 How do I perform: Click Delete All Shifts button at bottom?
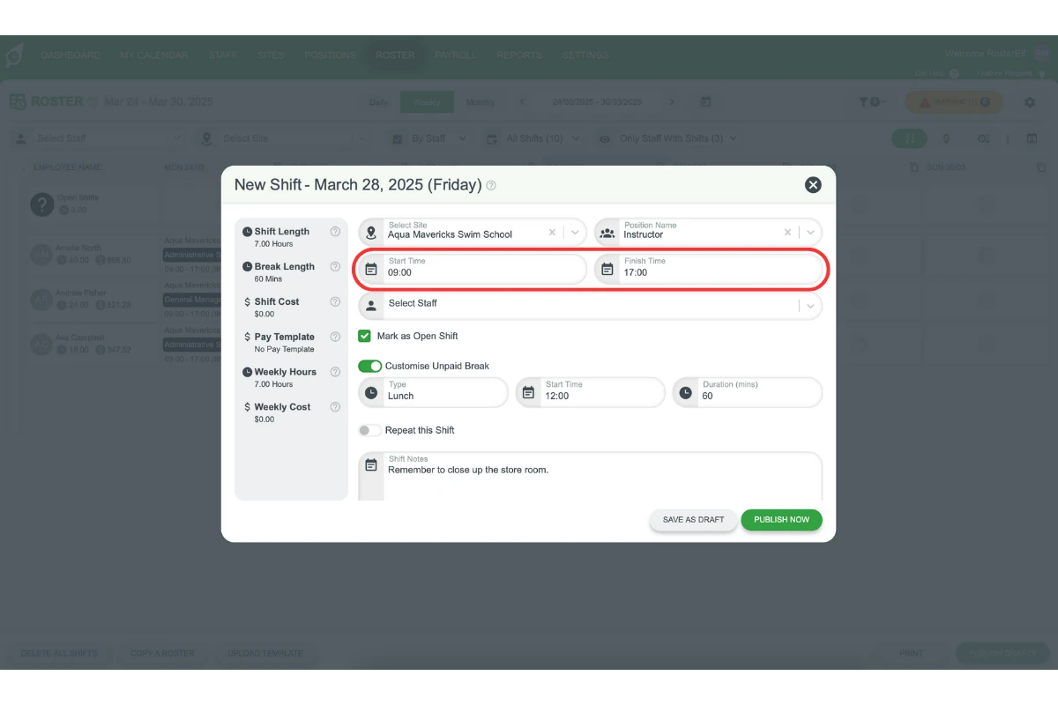click(59, 653)
